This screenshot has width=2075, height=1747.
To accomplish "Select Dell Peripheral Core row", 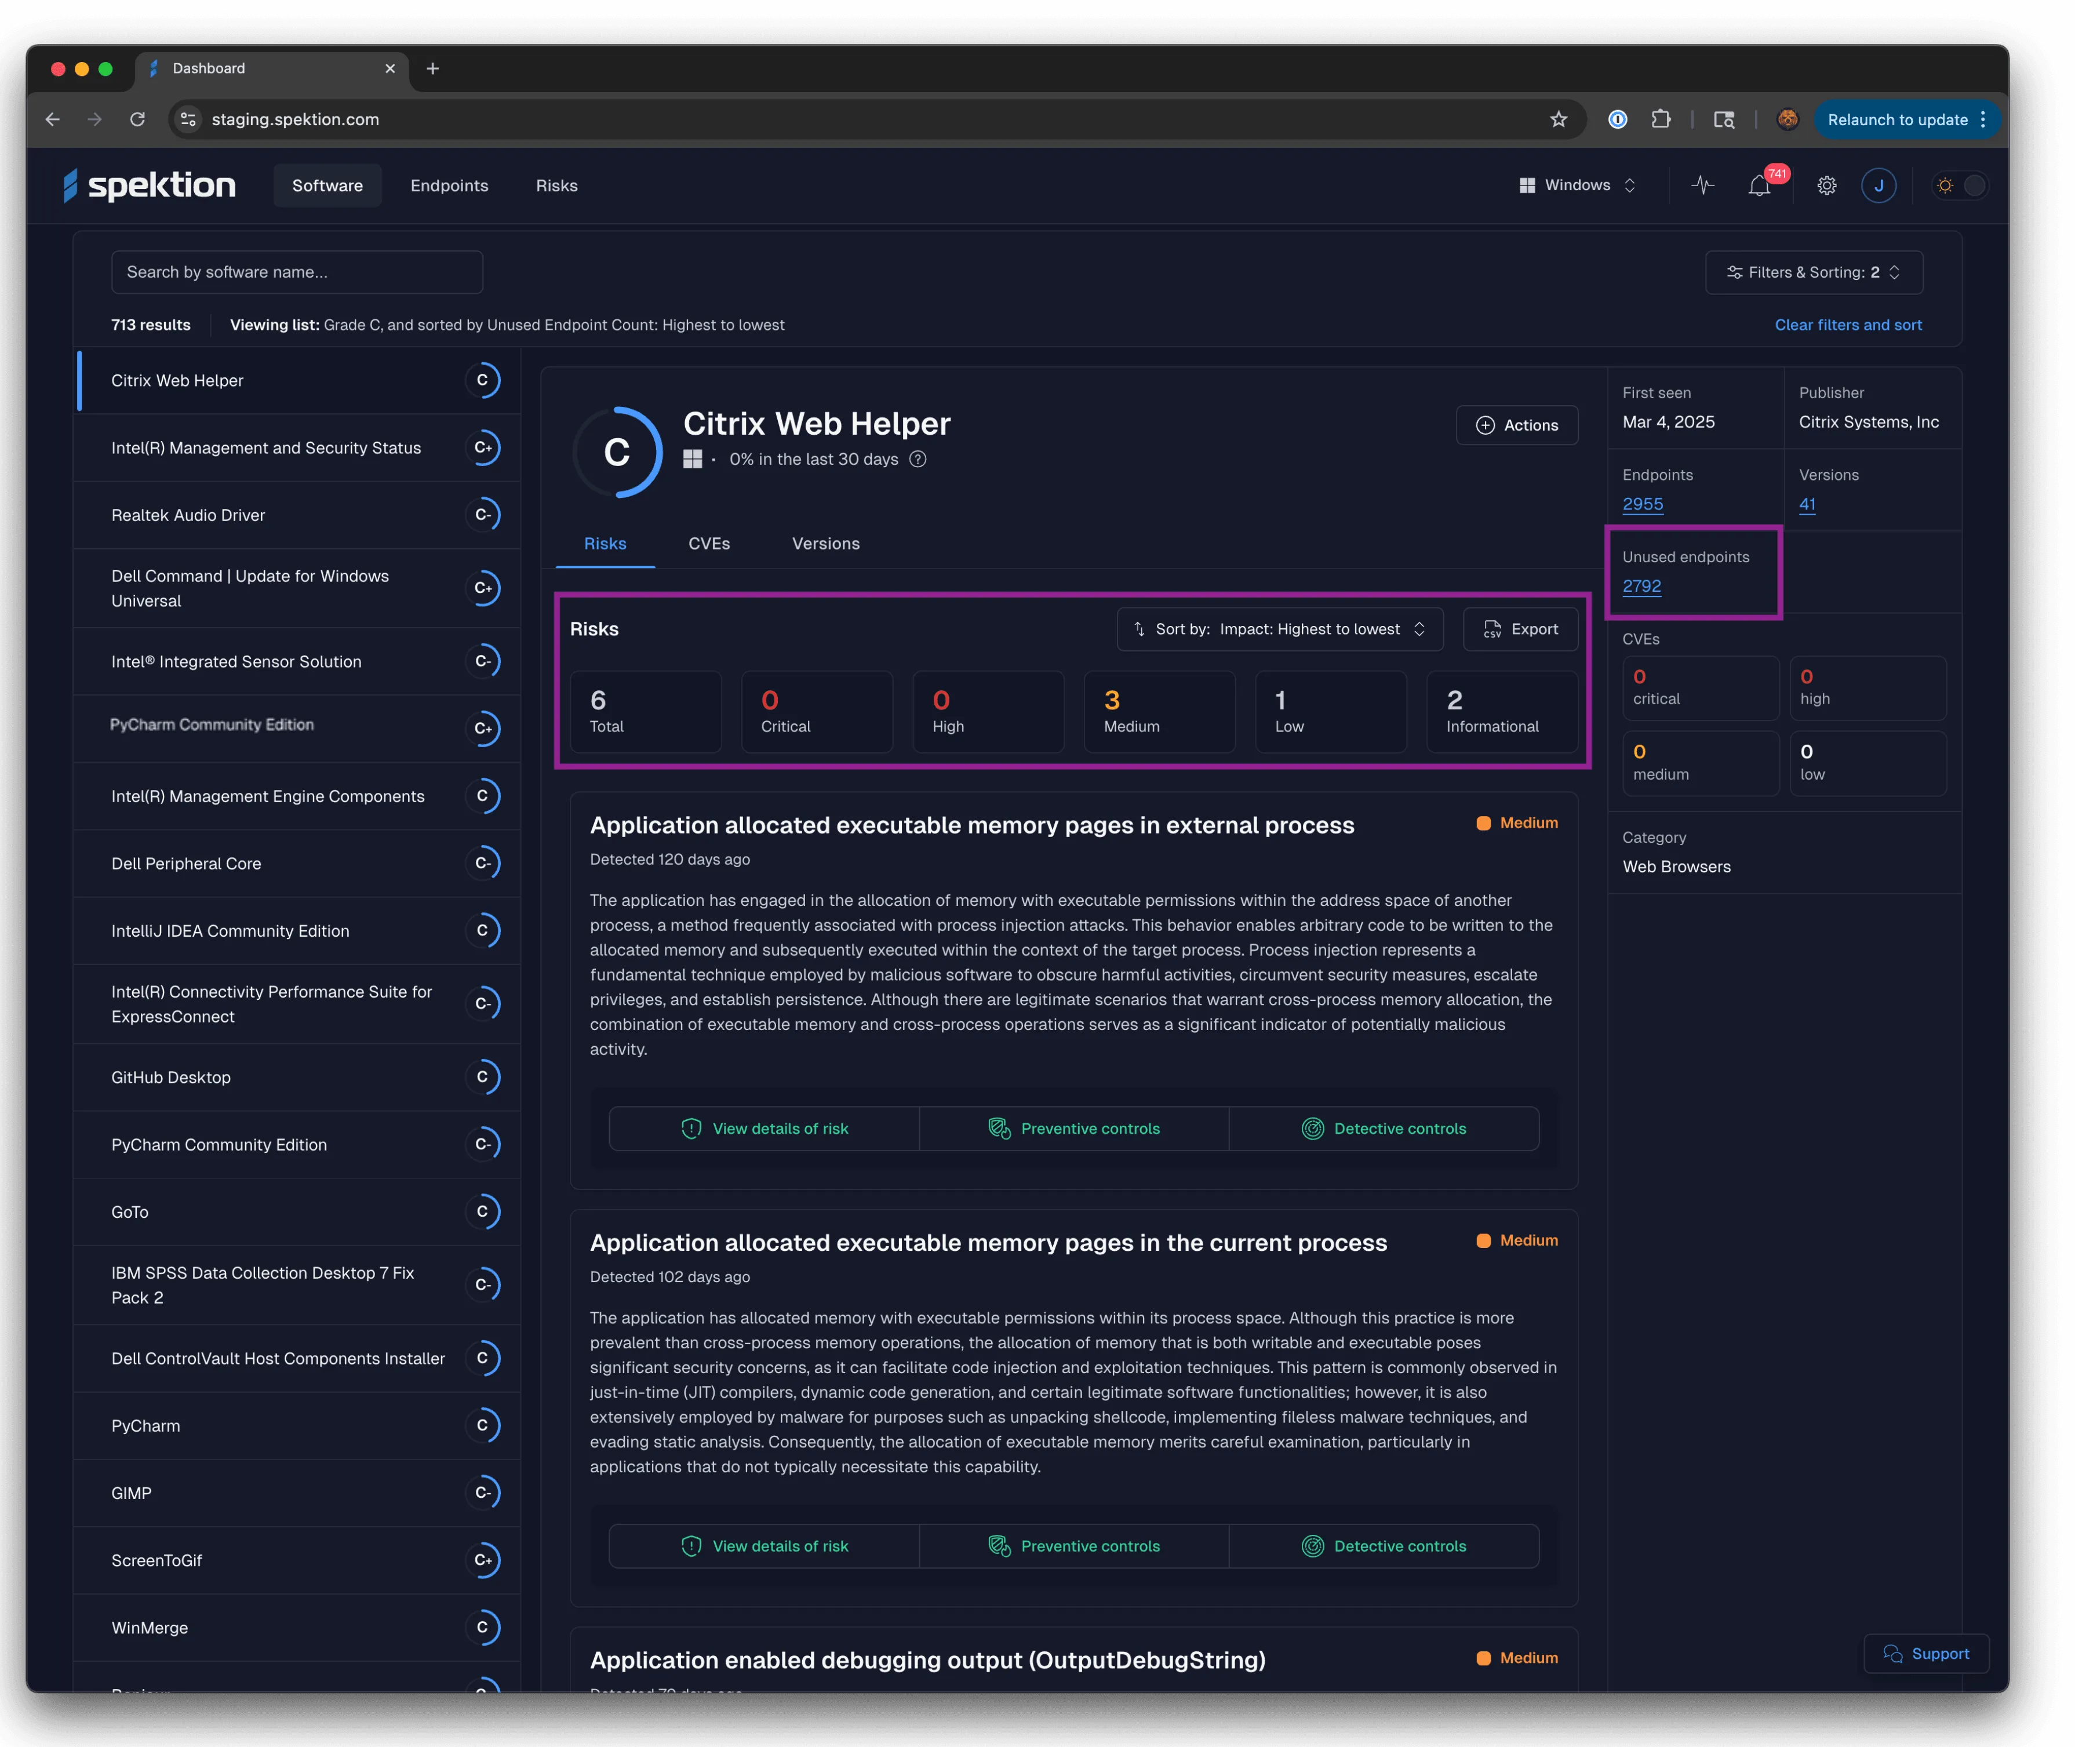I will [x=298, y=864].
